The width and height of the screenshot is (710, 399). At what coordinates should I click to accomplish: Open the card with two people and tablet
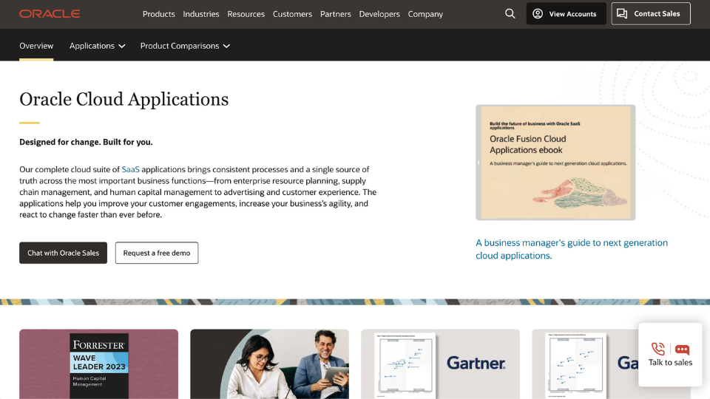(269, 364)
